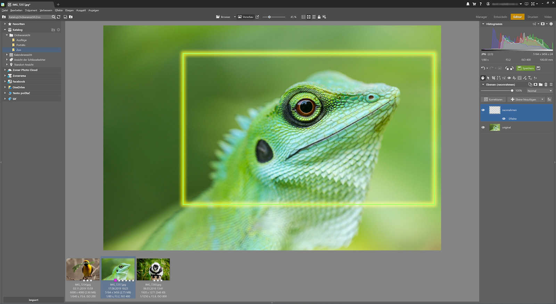Click the Import button

tap(34, 300)
